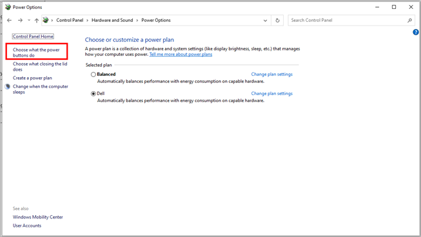Open Control Panel breadcrumb item
Screen dimensions: 421x237
tap(70, 21)
